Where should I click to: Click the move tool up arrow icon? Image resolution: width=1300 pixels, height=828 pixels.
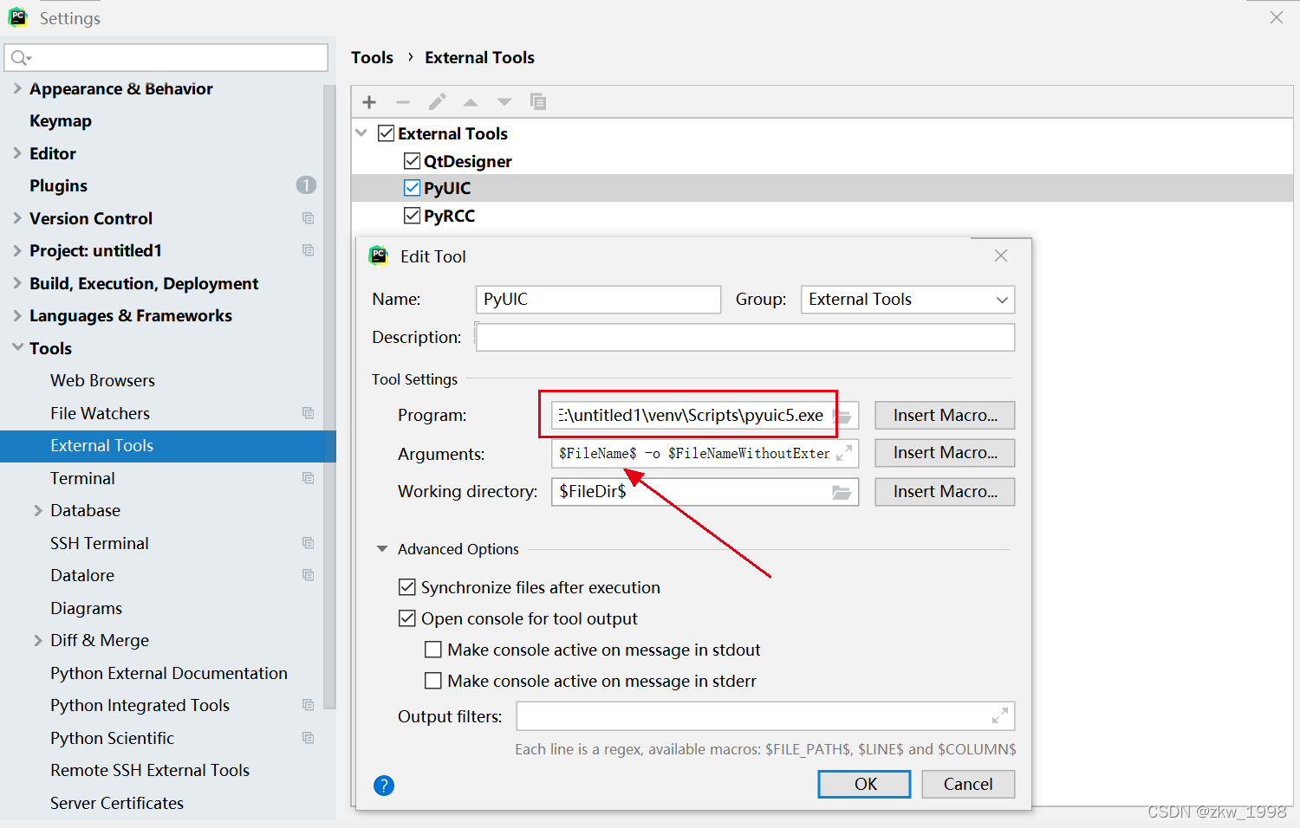pos(471,101)
